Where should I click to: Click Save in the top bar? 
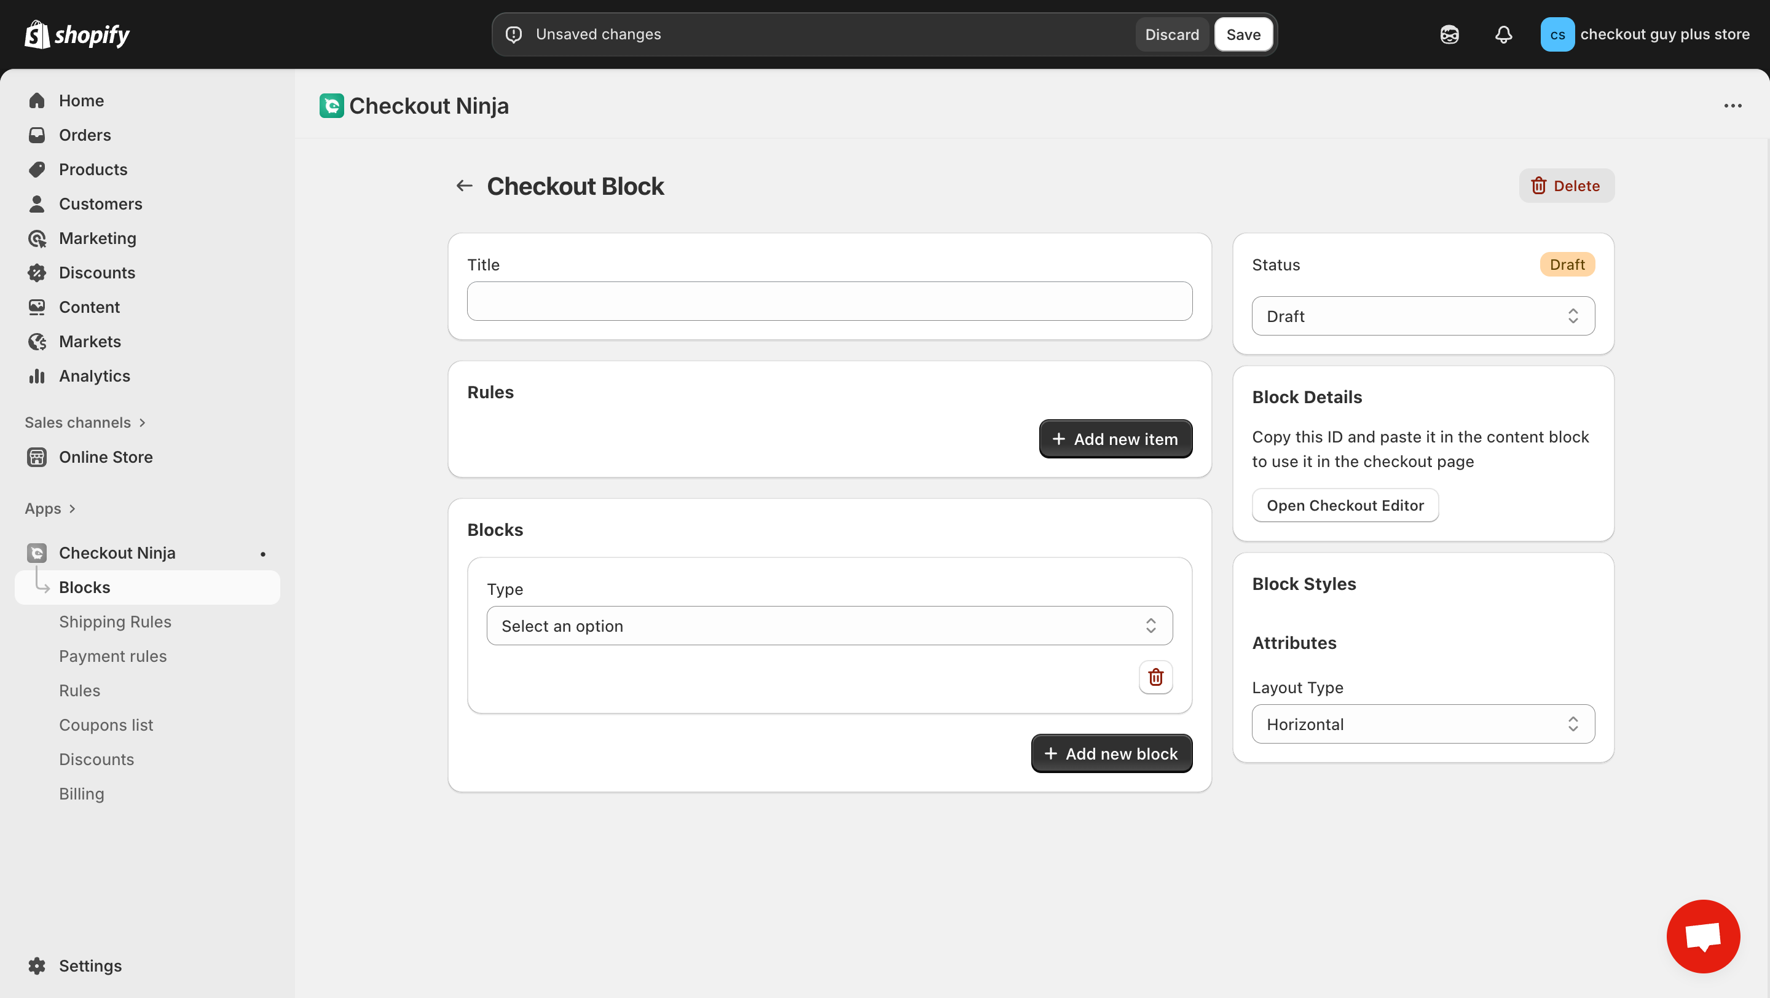pyautogui.click(x=1244, y=34)
